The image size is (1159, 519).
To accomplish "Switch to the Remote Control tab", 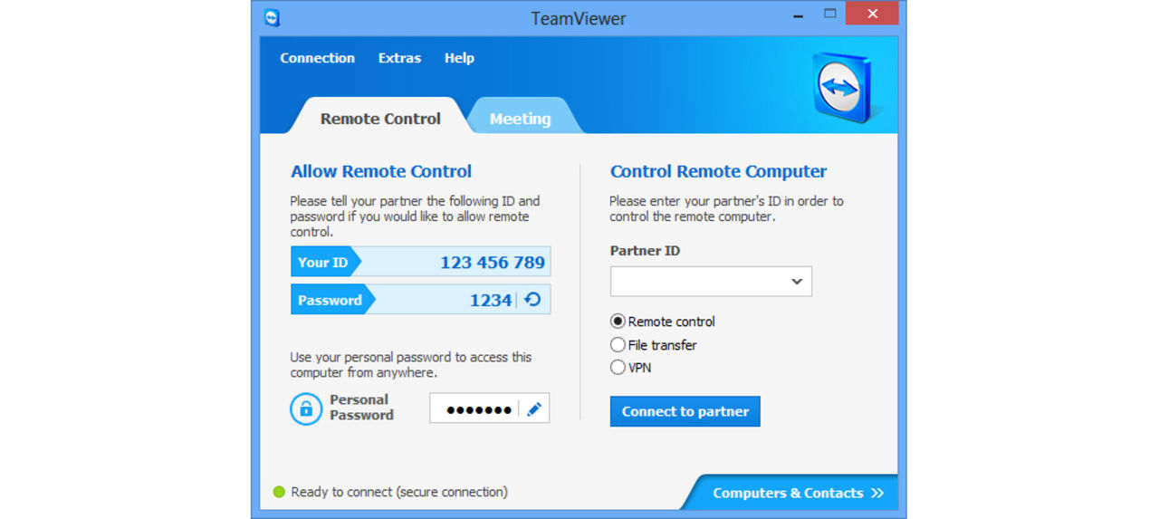I will 380,119.
